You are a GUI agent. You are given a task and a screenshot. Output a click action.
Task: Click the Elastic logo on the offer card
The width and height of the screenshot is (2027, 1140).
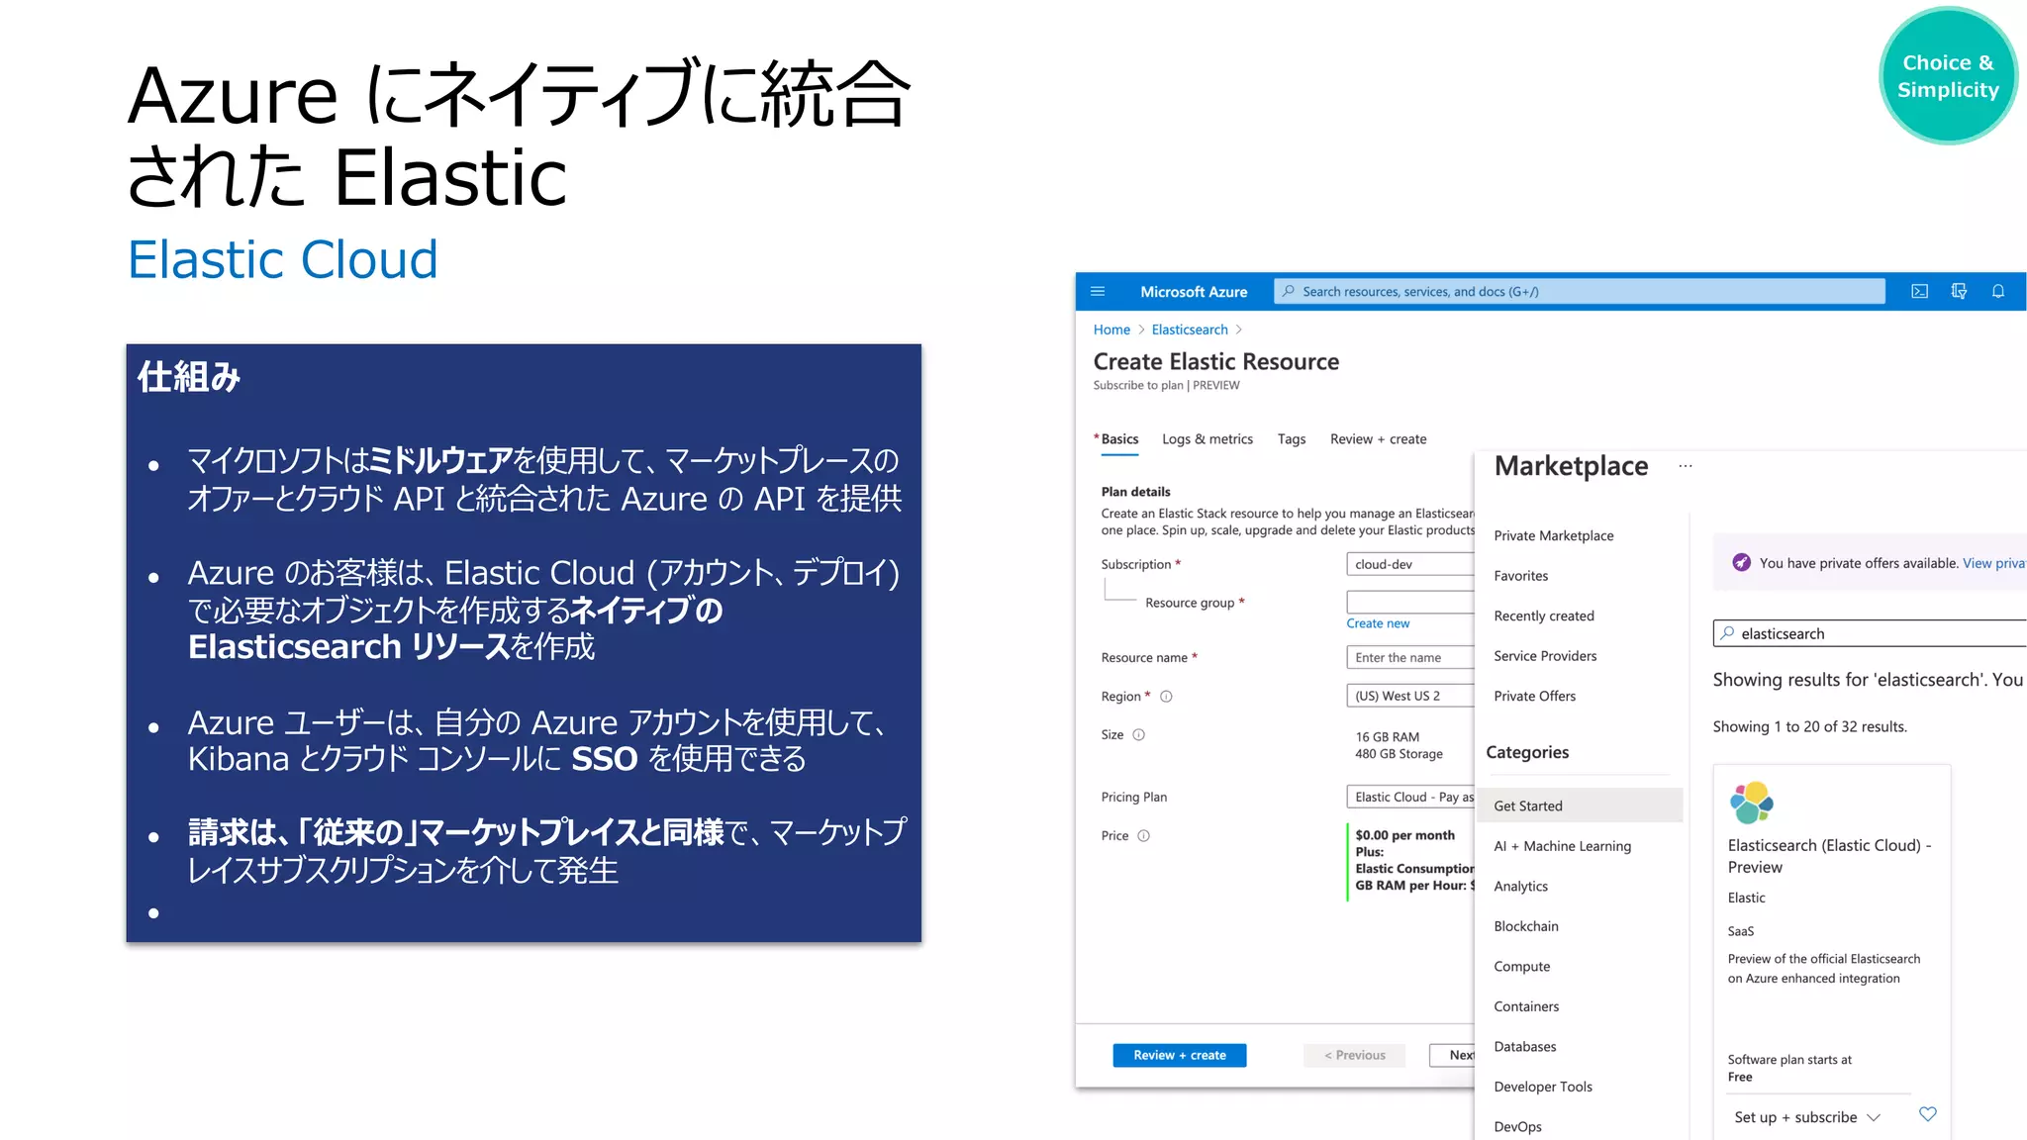coord(1751,803)
